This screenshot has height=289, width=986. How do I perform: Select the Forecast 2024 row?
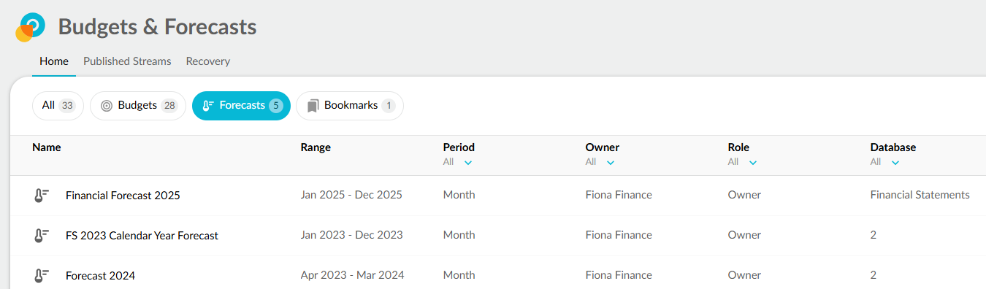point(498,275)
